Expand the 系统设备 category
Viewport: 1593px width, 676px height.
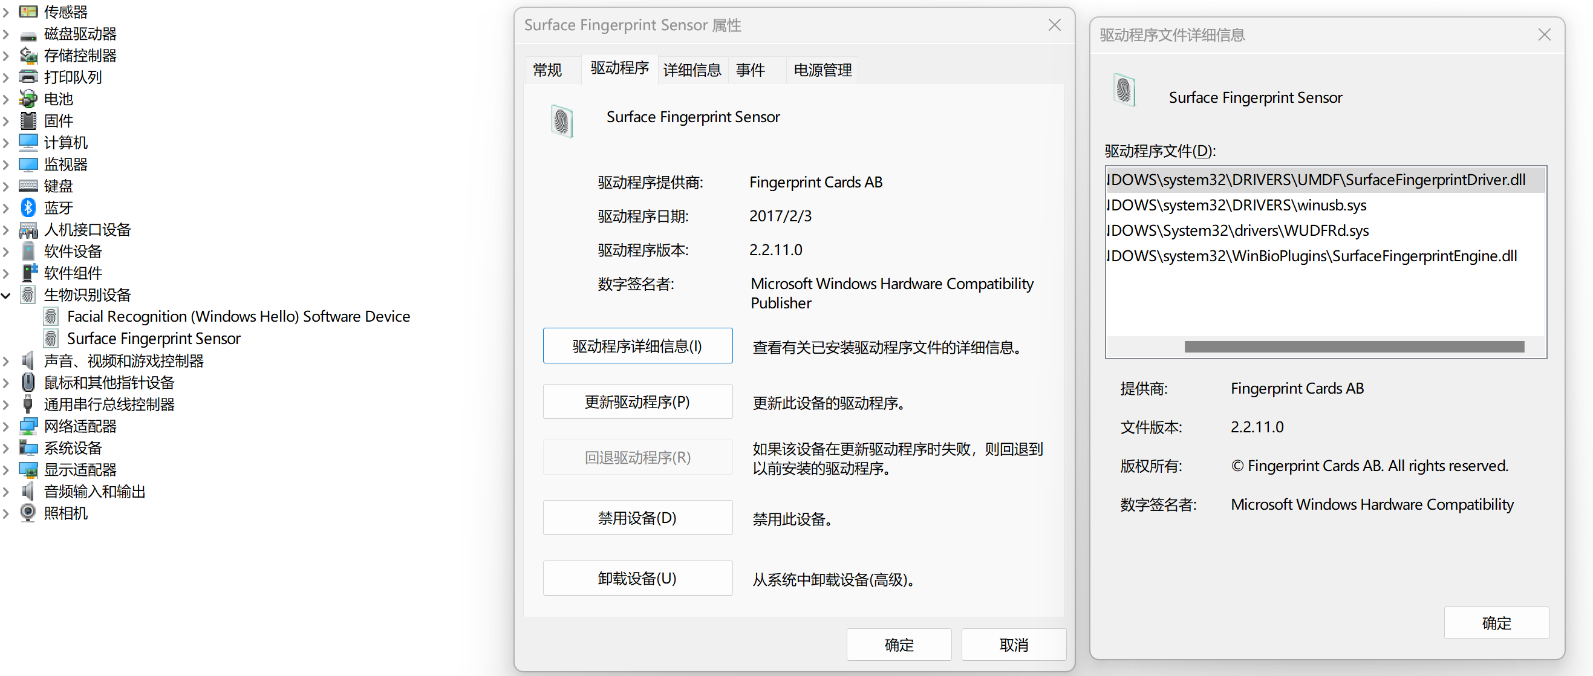pyautogui.click(x=6, y=448)
